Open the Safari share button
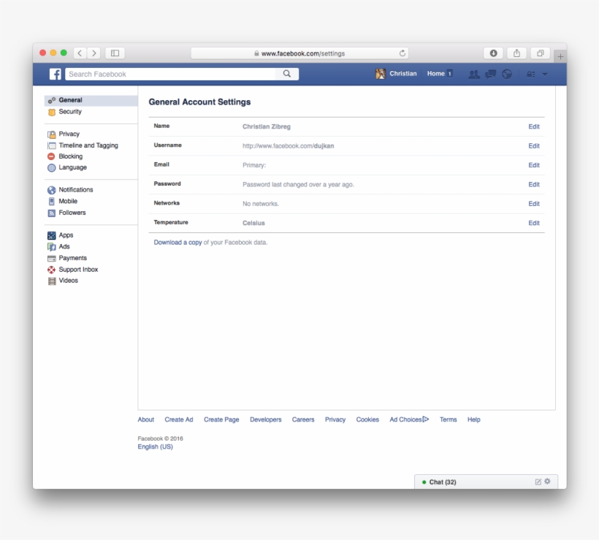This screenshot has width=599, height=540. pos(516,53)
